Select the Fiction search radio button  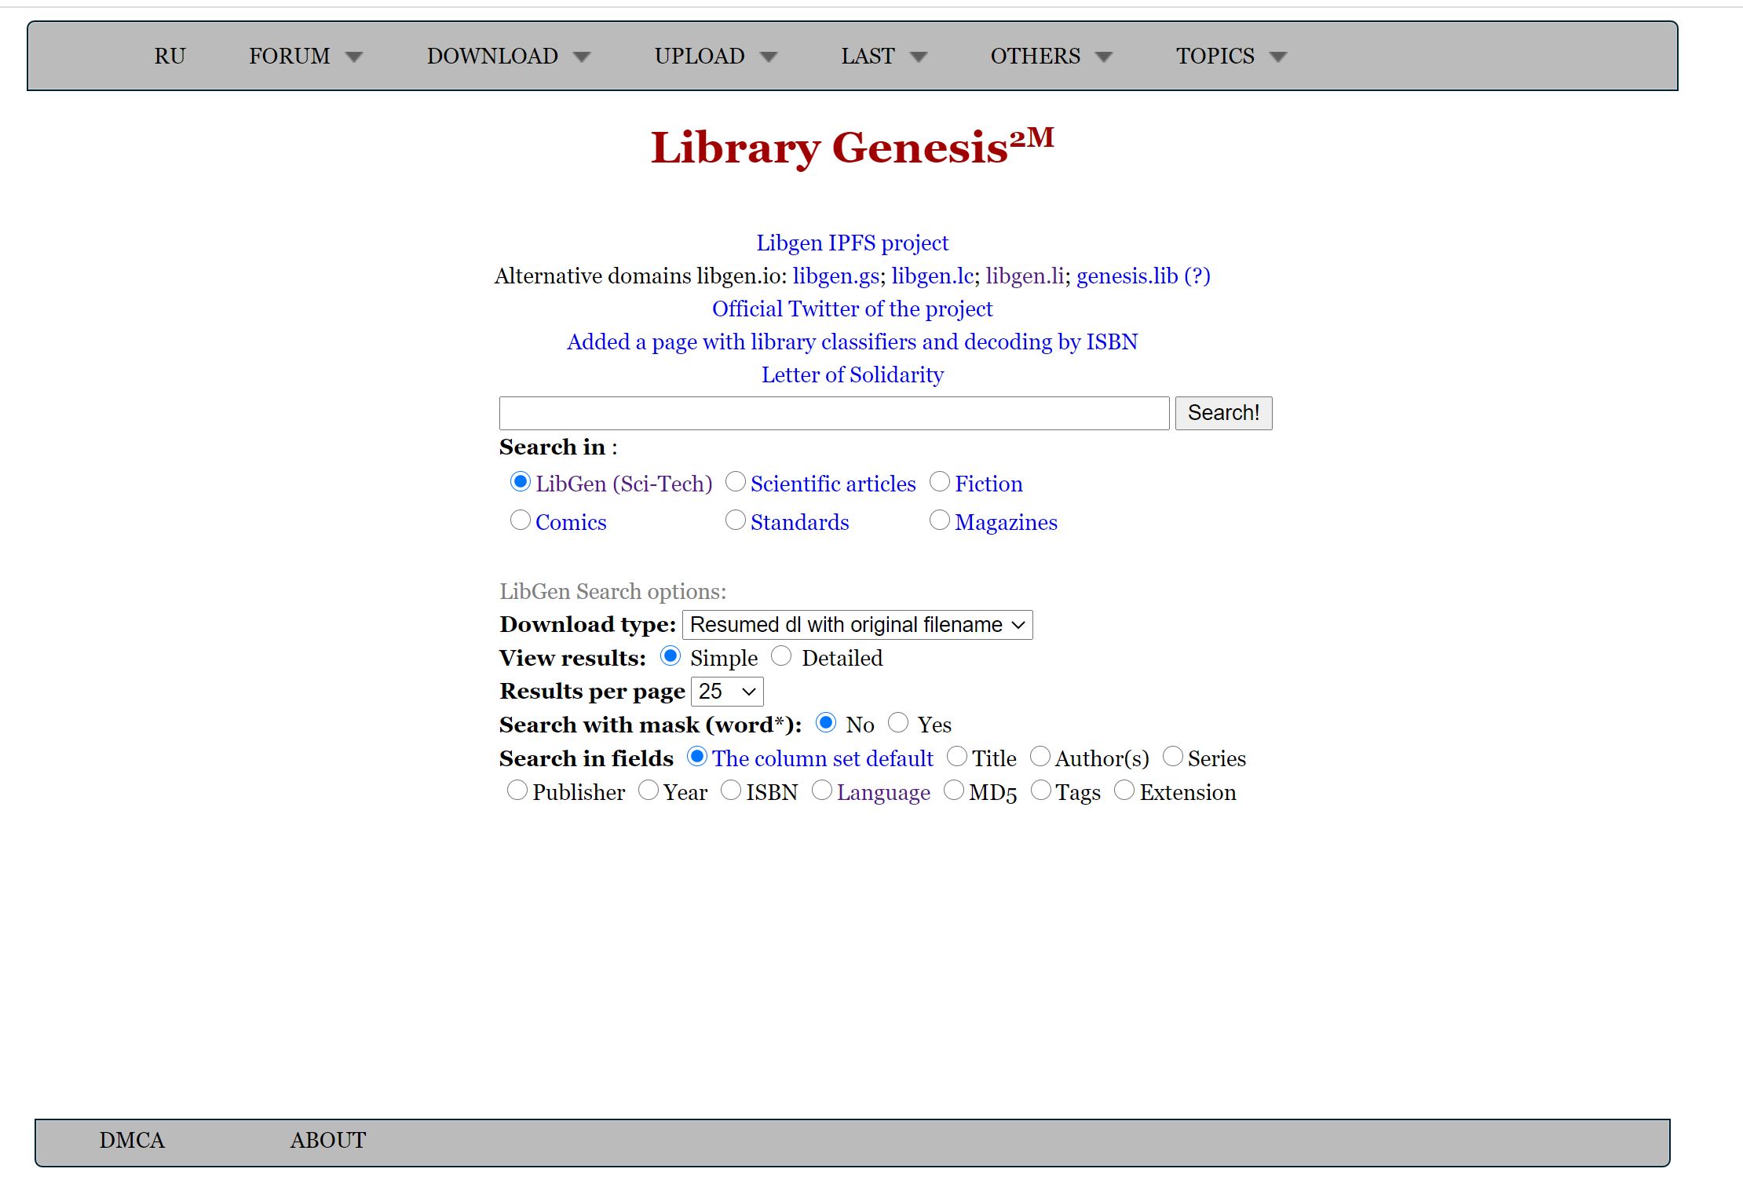940,482
